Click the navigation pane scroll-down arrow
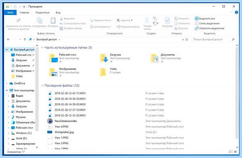The height and width of the screenshot is (158, 242). (37, 148)
